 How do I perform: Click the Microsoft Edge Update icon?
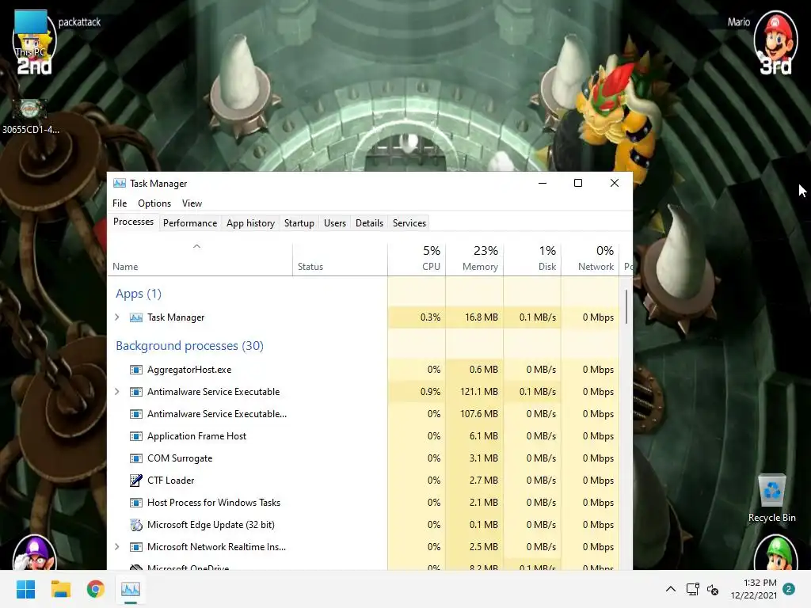pyautogui.click(x=136, y=525)
